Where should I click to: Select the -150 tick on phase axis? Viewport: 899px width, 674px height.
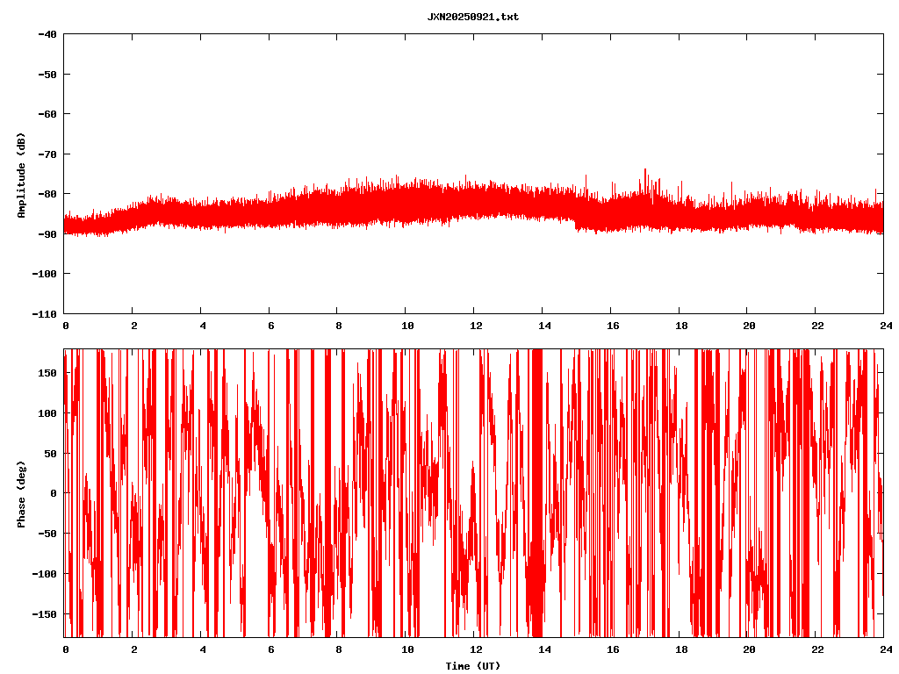[45, 613]
